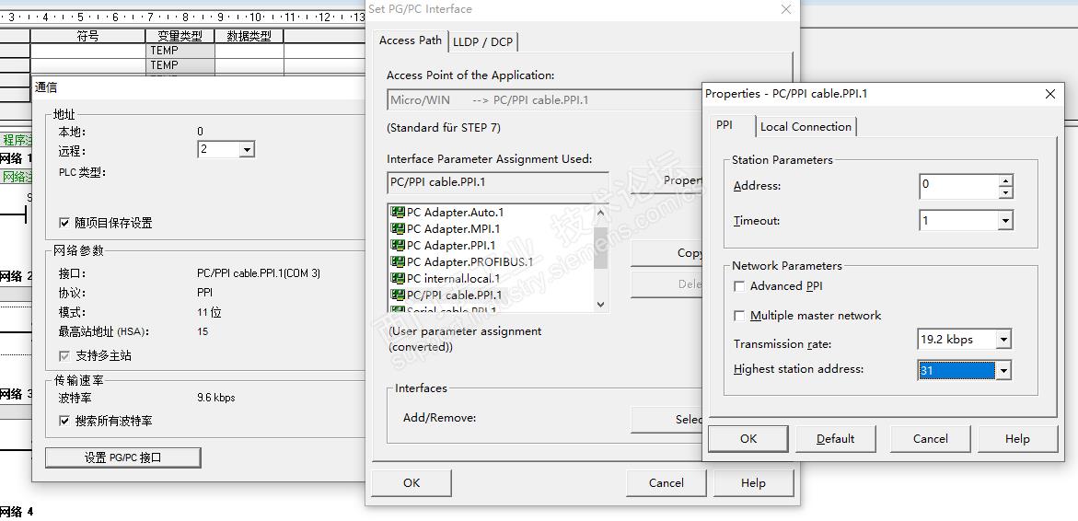
Task: Pick PC Adapter.PROFIBUS.1 in interface list
Action: pyautogui.click(x=462, y=261)
